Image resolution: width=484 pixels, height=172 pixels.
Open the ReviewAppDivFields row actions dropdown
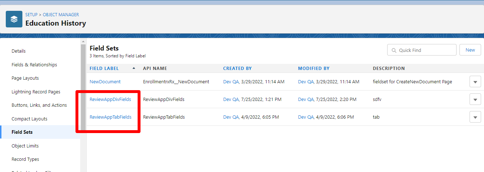(x=475, y=99)
